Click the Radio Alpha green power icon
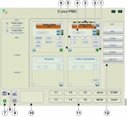The width and height of the screenshot is (127, 117). pyautogui.click(x=61, y=50)
